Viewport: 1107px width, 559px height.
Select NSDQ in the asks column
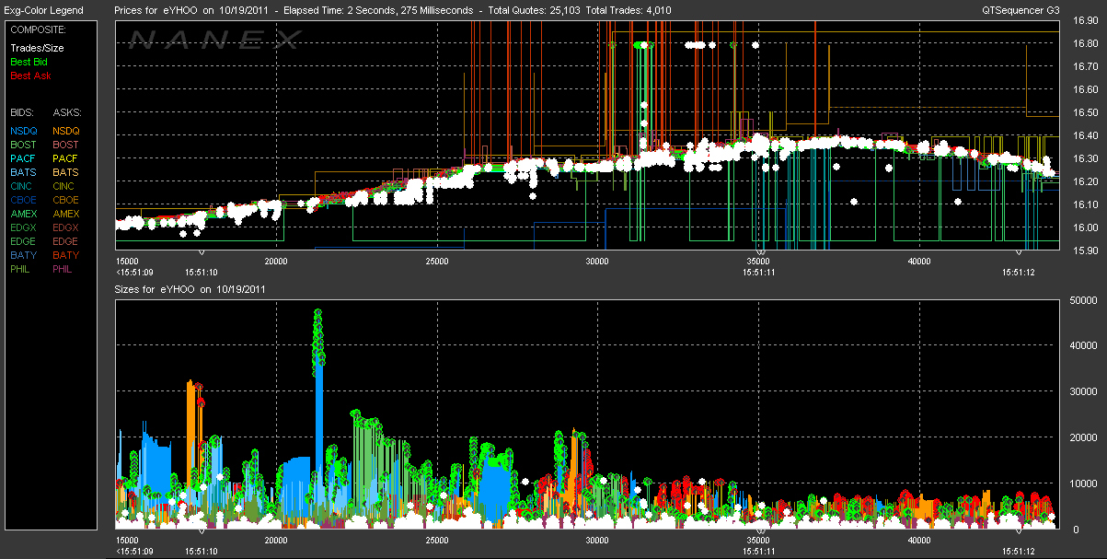(x=66, y=131)
